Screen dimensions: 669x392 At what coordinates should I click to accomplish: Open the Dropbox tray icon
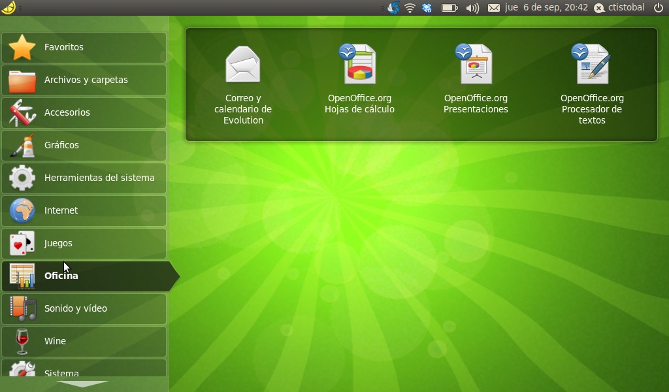pyautogui.click(x=427, y=8)
